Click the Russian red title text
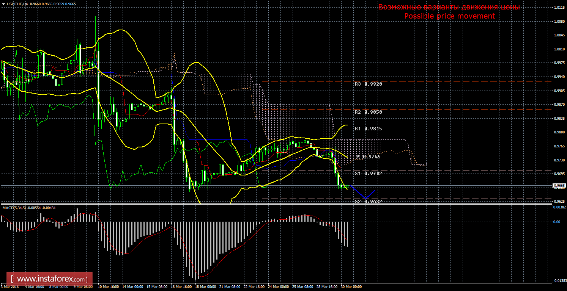 (449, 7)
